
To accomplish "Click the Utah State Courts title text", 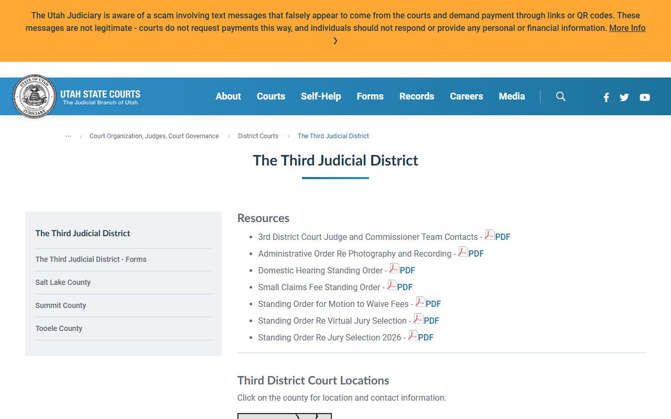I will click(x=100, y=94).
